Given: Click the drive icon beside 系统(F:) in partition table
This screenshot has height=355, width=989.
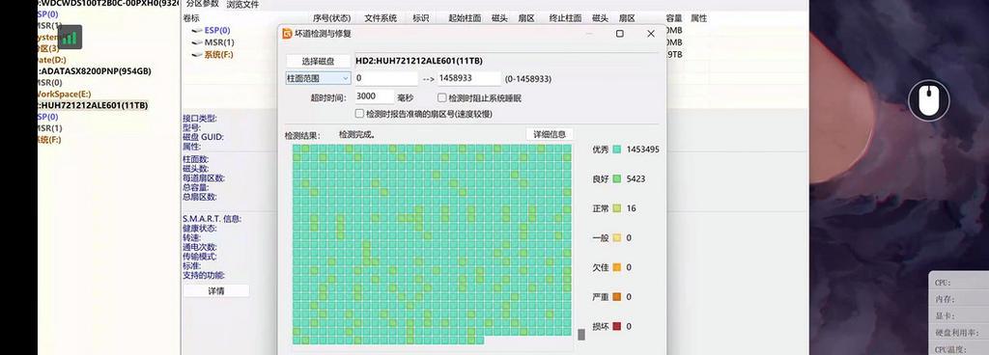Looking at the screenshot, I should pyautogui.click(x=197, y=55).
